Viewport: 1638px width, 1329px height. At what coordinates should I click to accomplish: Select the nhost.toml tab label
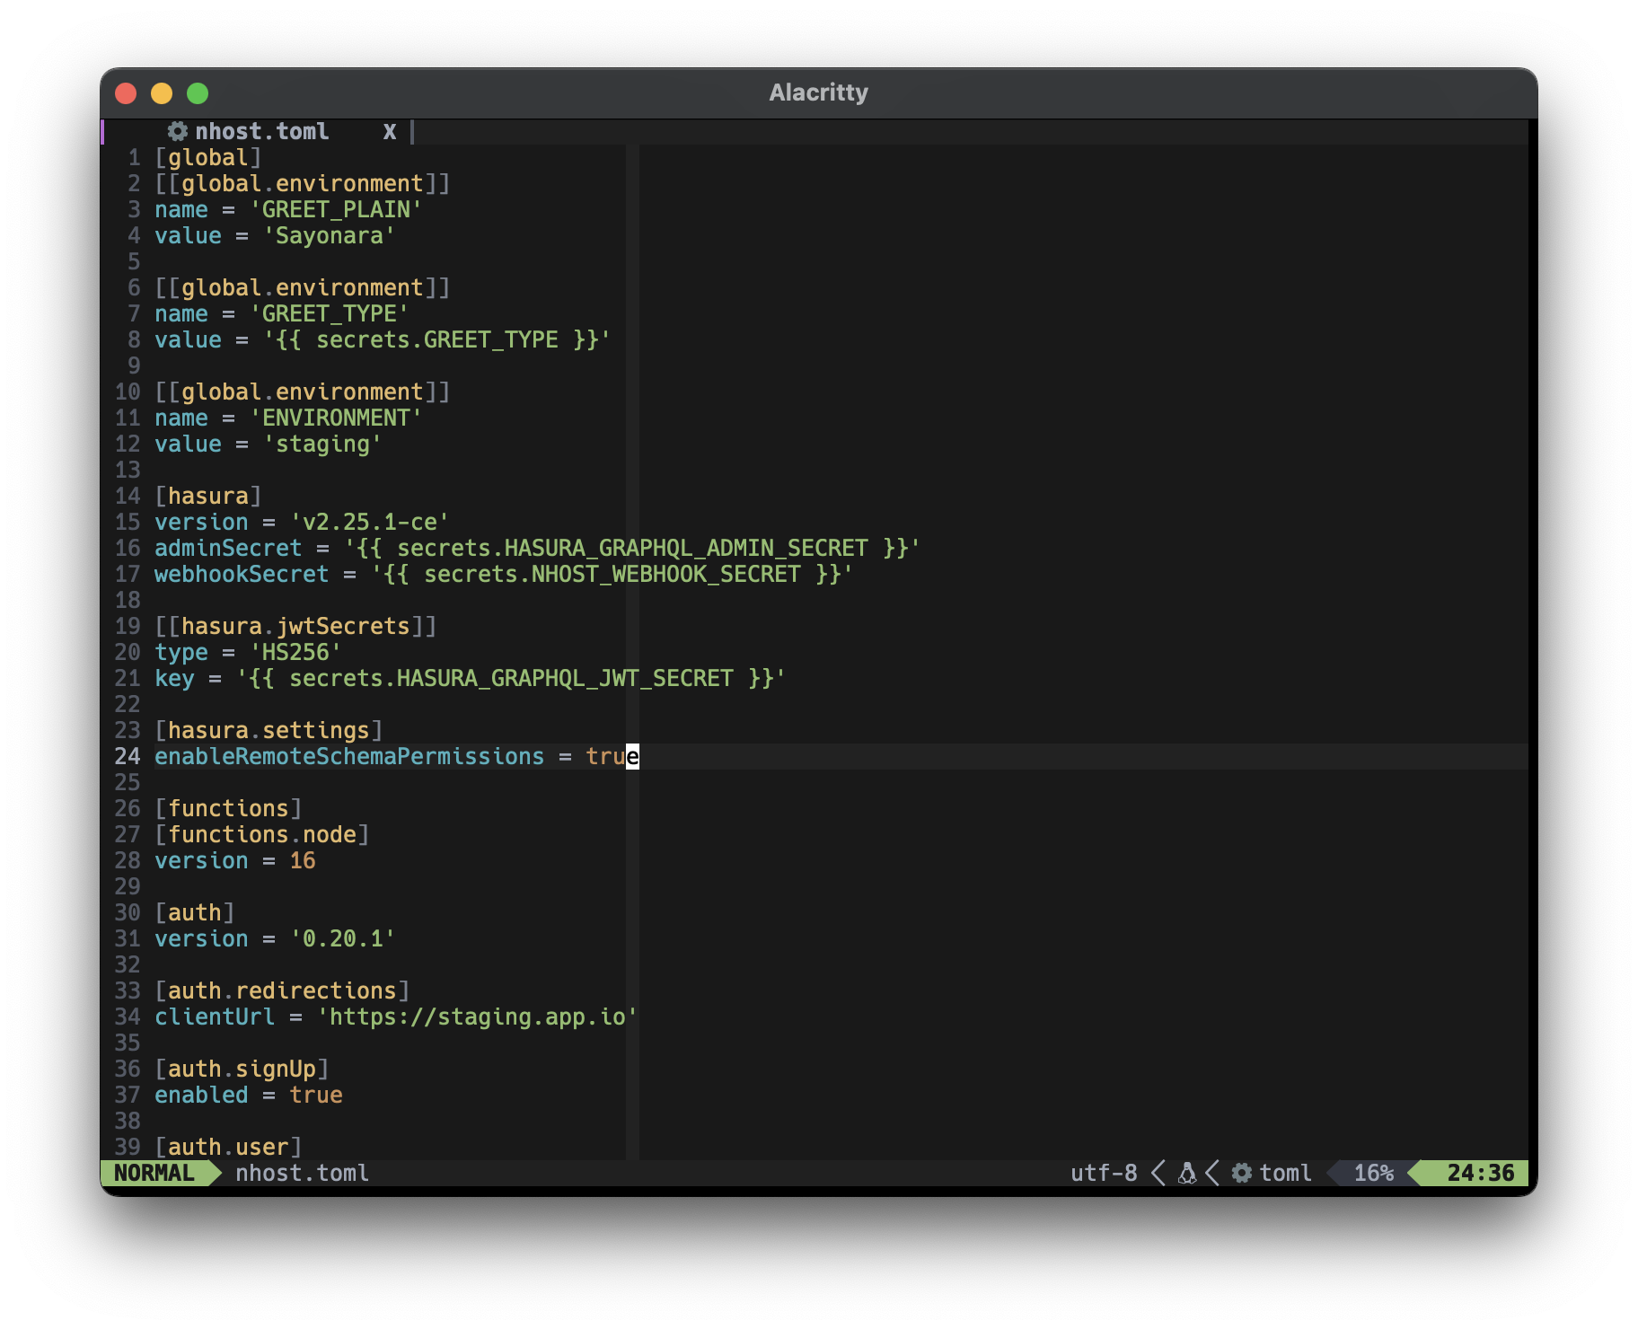coord(261,132)
